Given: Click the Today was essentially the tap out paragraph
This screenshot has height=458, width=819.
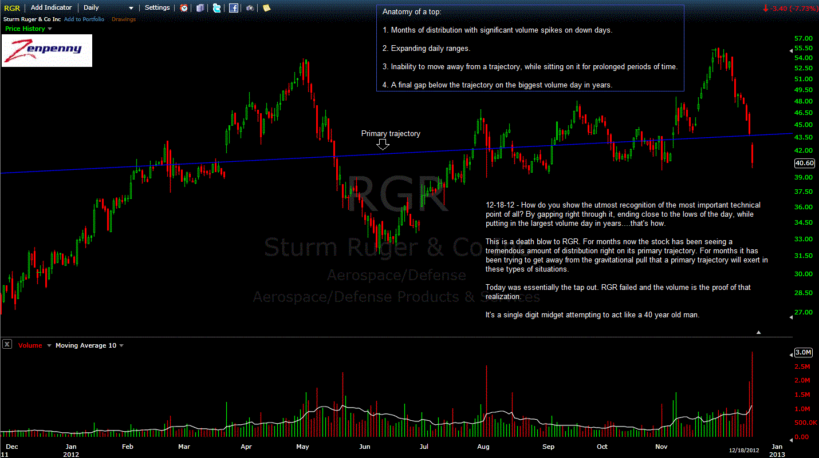Looking at the screenshot, I should [x=618, y=292].
